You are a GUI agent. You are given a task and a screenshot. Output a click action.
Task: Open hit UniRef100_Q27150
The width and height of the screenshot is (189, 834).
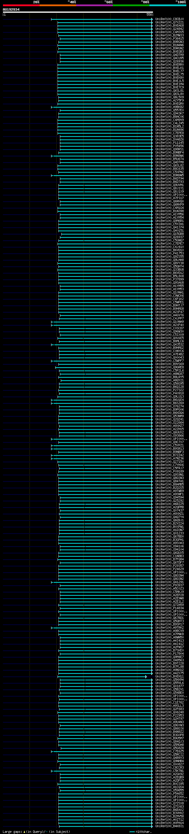point(169,462)
